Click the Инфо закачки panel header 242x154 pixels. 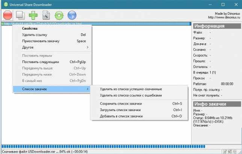click(x=217, y=104)
